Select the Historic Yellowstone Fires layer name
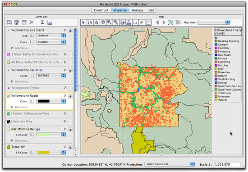Screen dimensions: 248x172 30,113
